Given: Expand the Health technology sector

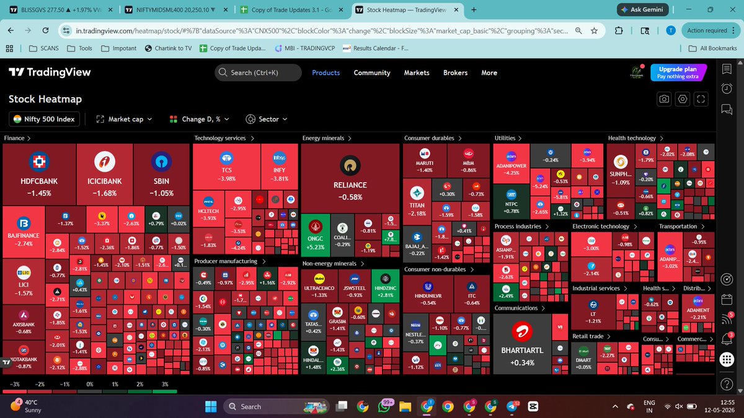Looking at the screenshot, I should click(635, 138).
